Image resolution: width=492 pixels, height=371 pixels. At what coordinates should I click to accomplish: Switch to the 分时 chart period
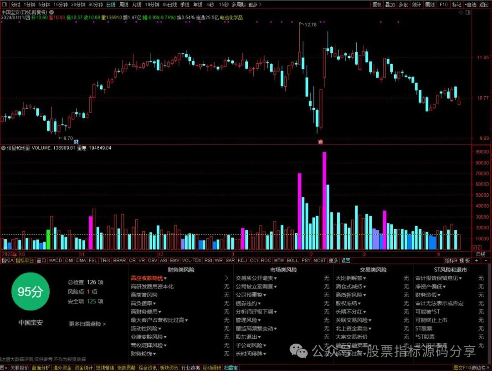pos(15,5)
